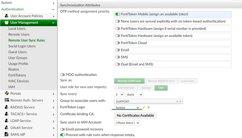Select the Administrator user role button
This screenshot has width=242, height=138.
point(126,87)
